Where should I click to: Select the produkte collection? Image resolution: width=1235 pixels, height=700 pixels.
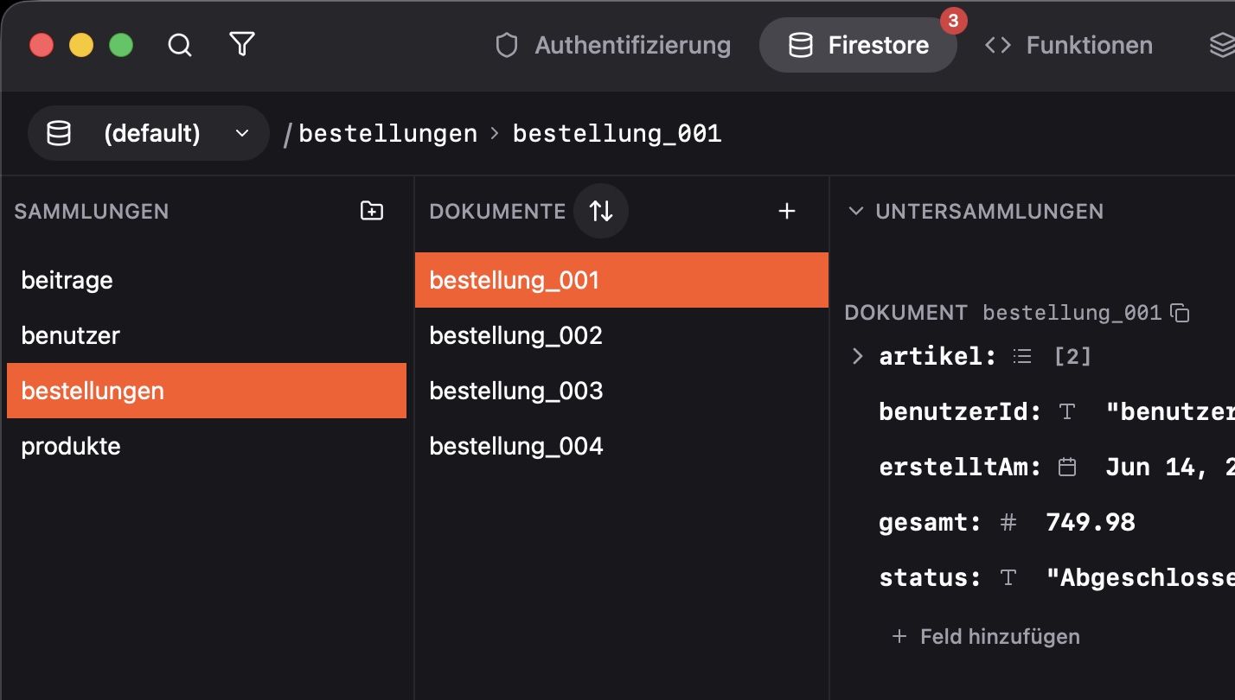click(207, 446)
